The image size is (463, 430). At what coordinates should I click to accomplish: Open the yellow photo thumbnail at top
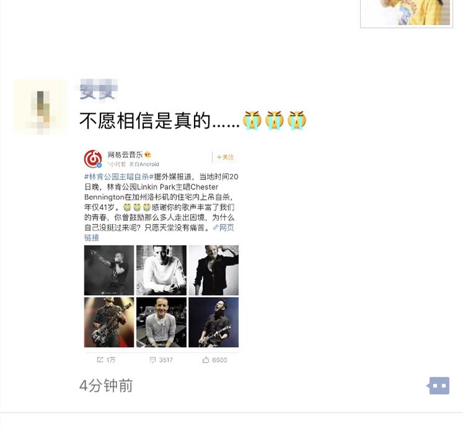(x=407, y=13)
